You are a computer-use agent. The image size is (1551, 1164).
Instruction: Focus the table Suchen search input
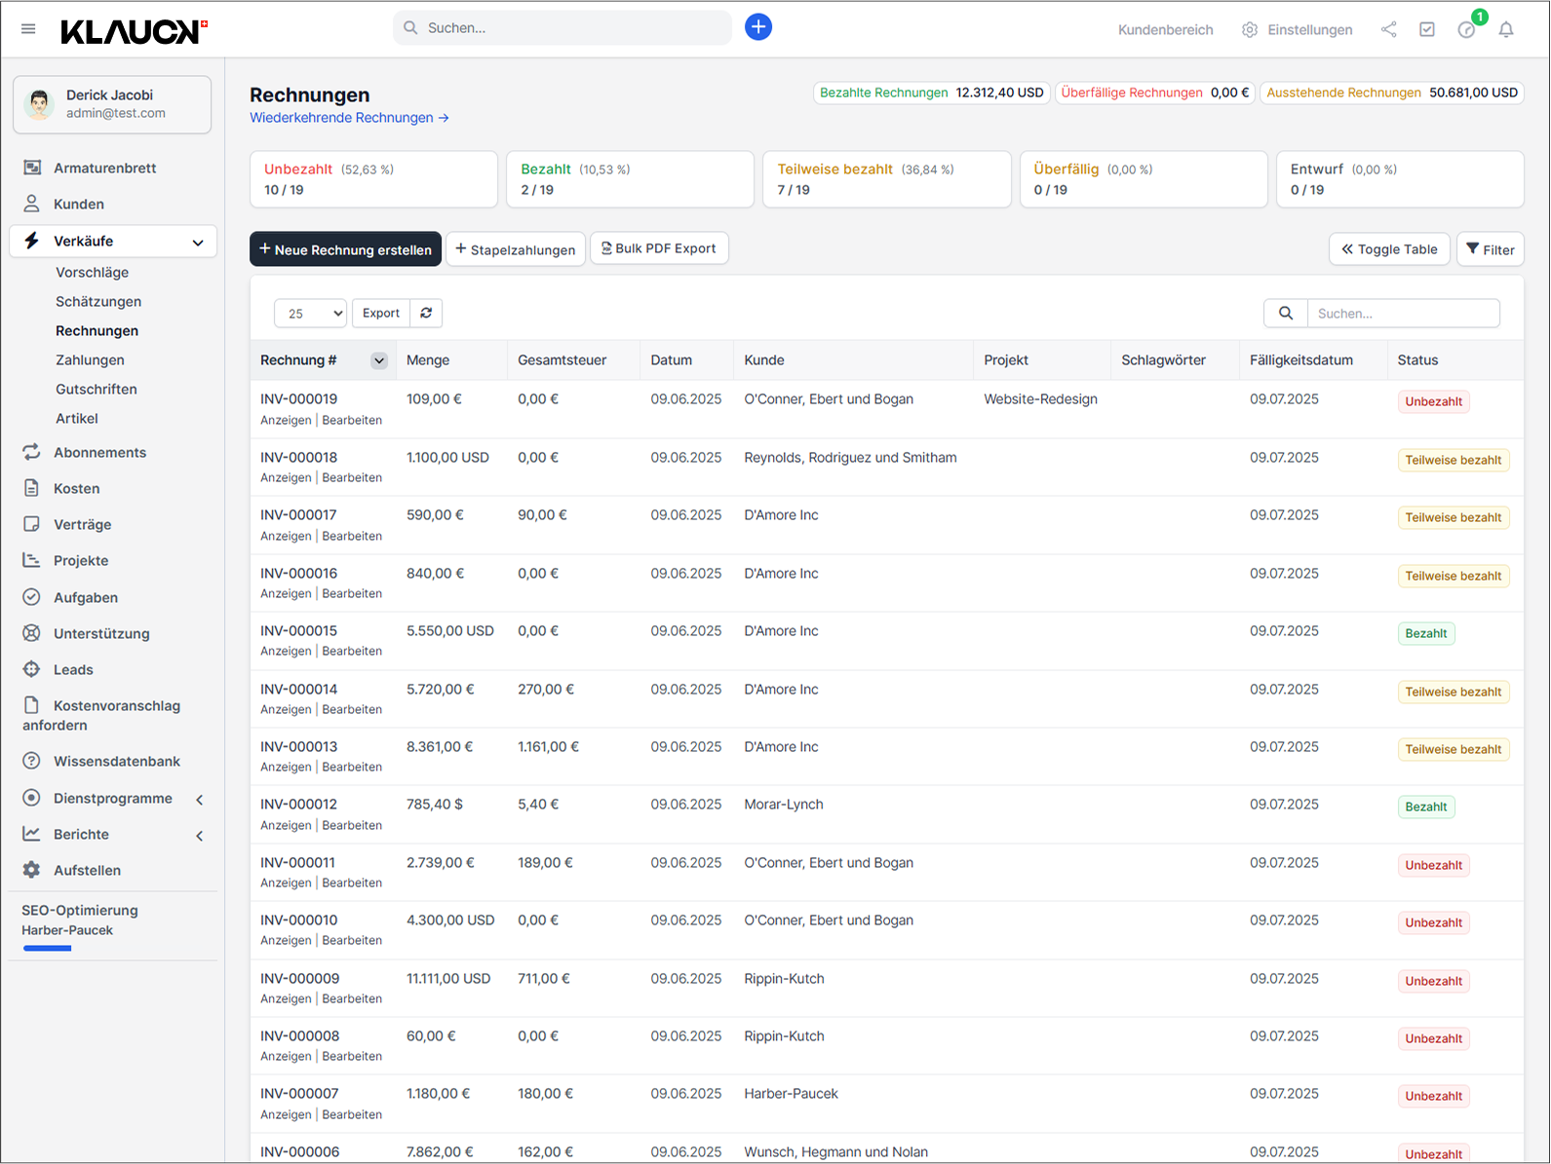pyautogui.click(x=1403, y=314)
